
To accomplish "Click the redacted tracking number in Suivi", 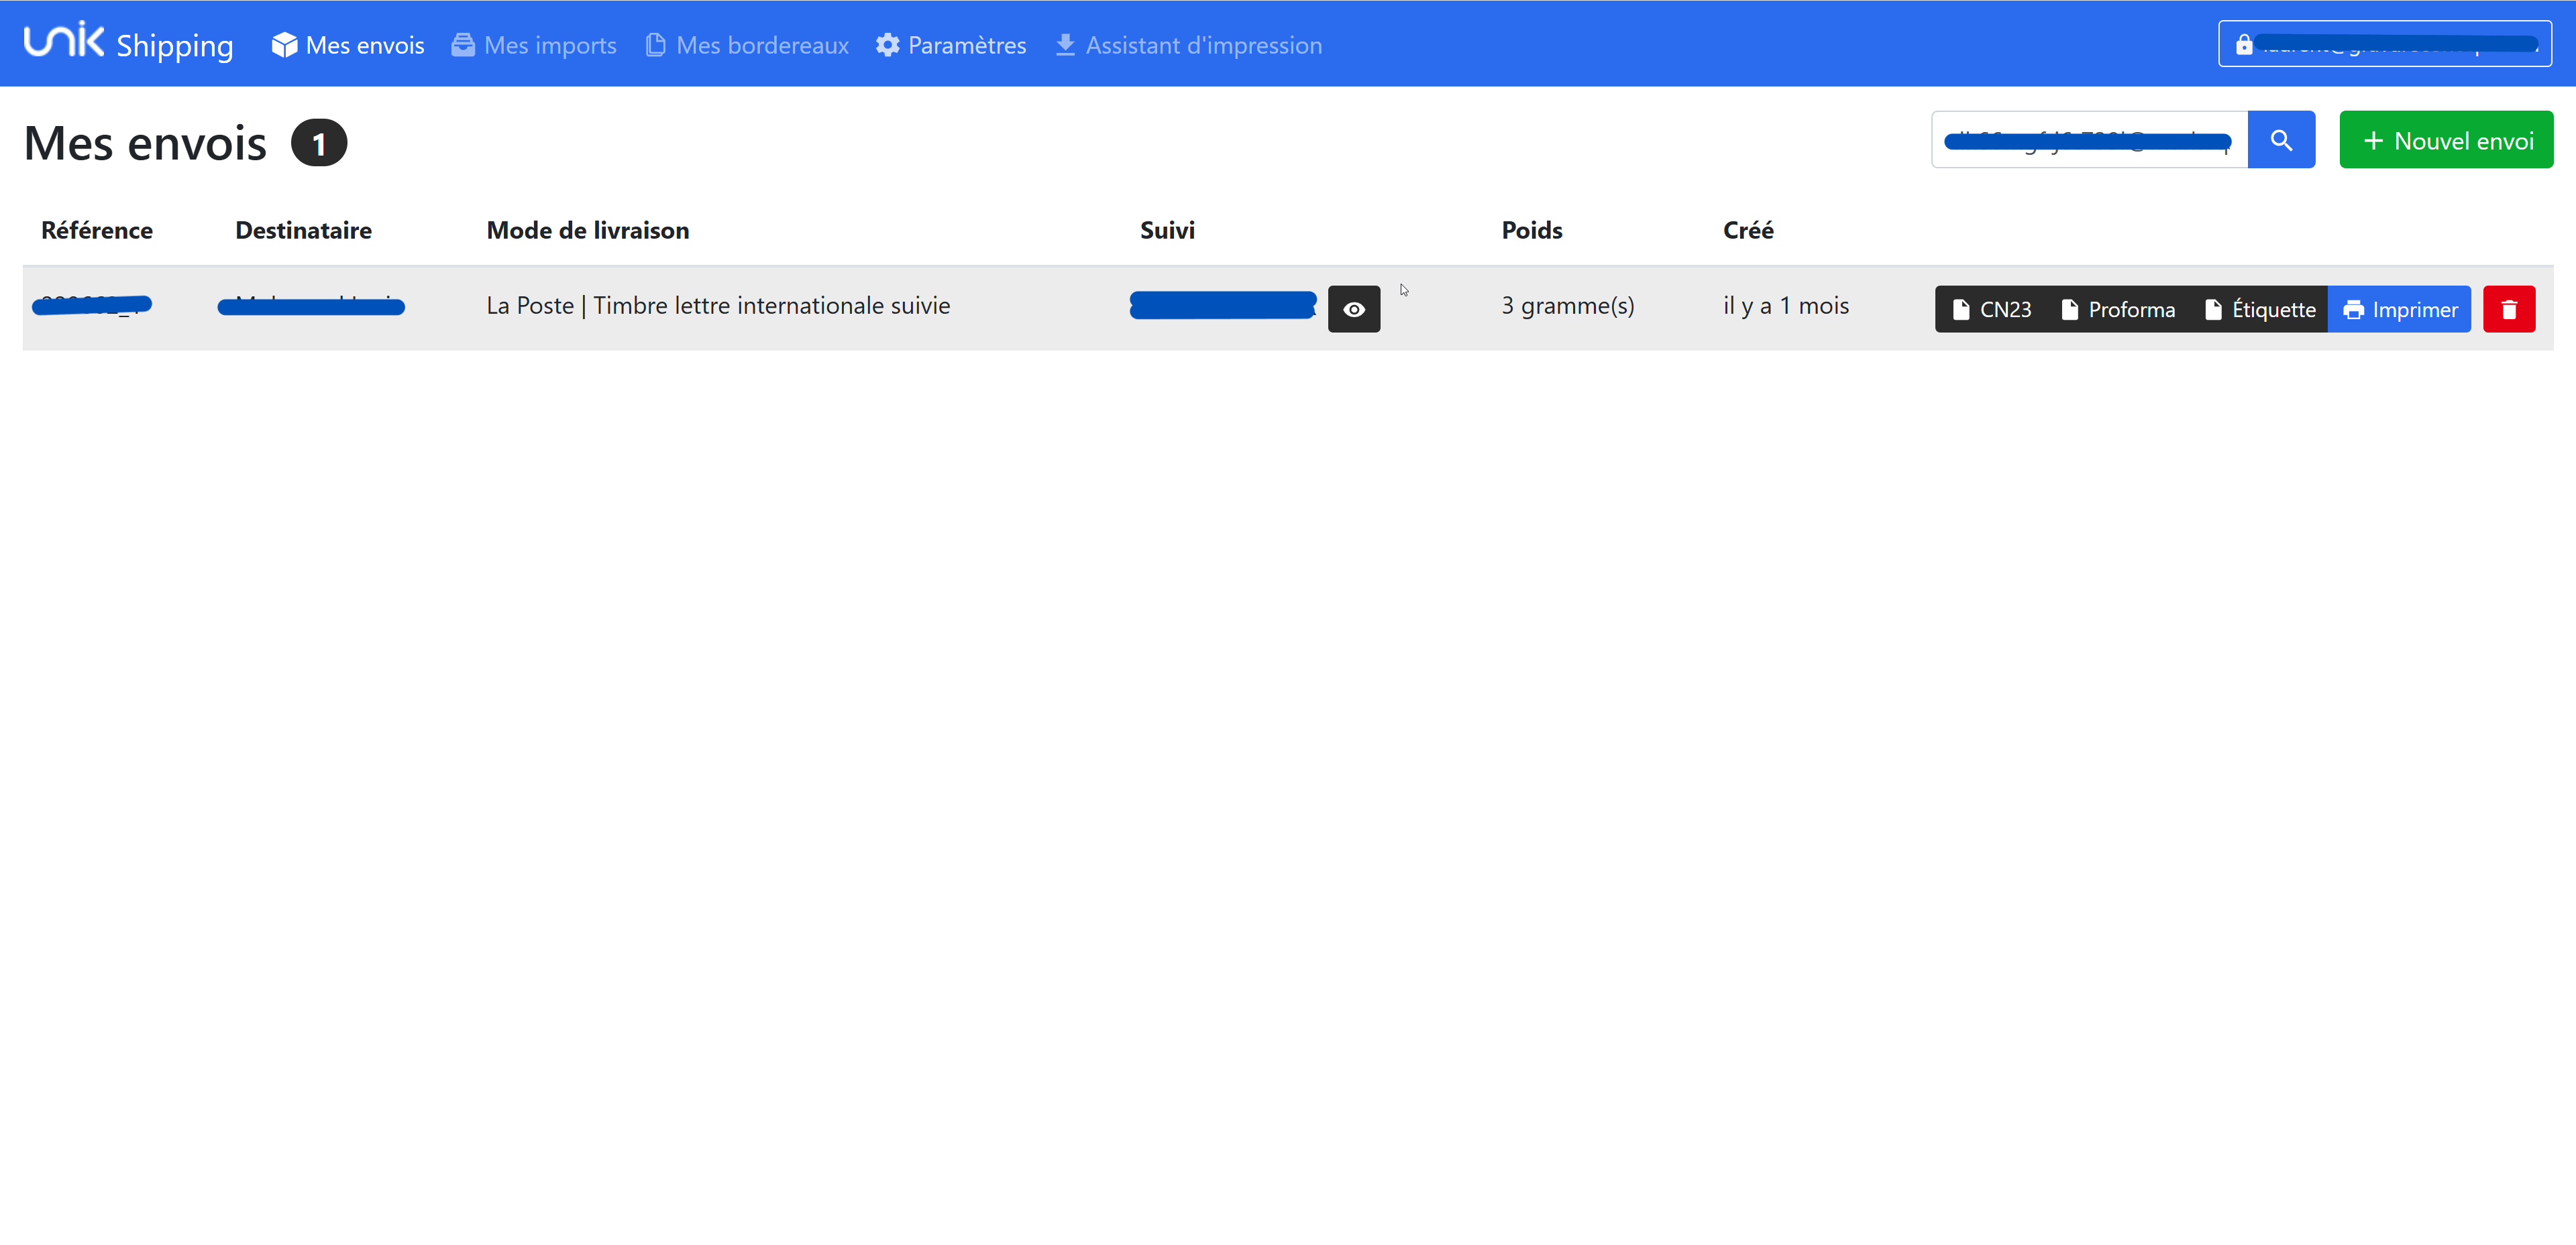I will [x=1223, y=305].
